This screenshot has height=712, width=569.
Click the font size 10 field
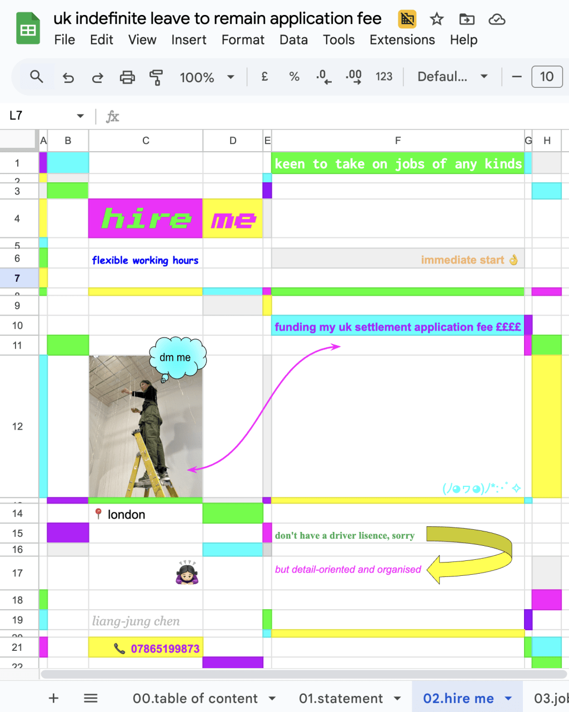(547, 77)
